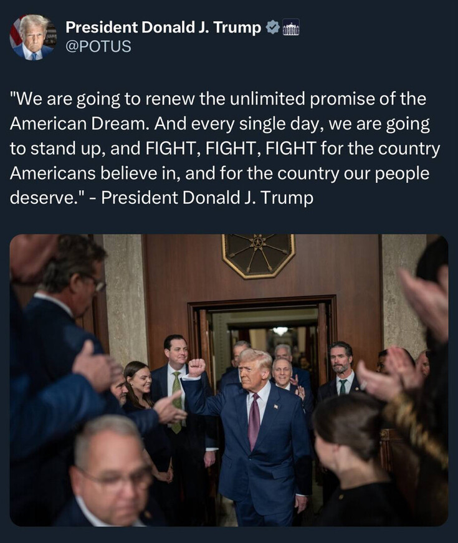Open the @POTUS profile avatar picture
Screen dimensions: 458x543
(33, 37)
